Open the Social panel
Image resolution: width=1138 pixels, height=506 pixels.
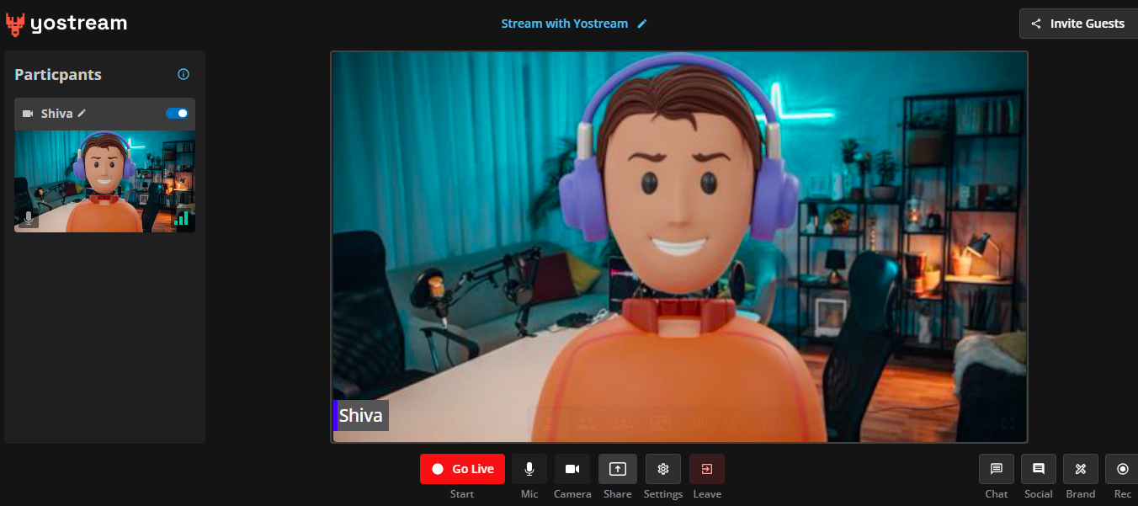tap(1039, 469)
